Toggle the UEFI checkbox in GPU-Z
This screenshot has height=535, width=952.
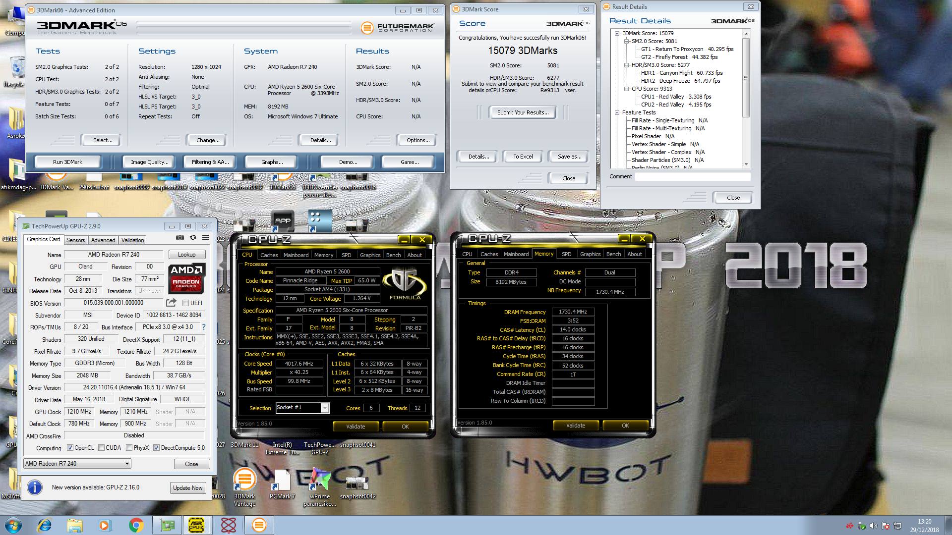point(185,303)
